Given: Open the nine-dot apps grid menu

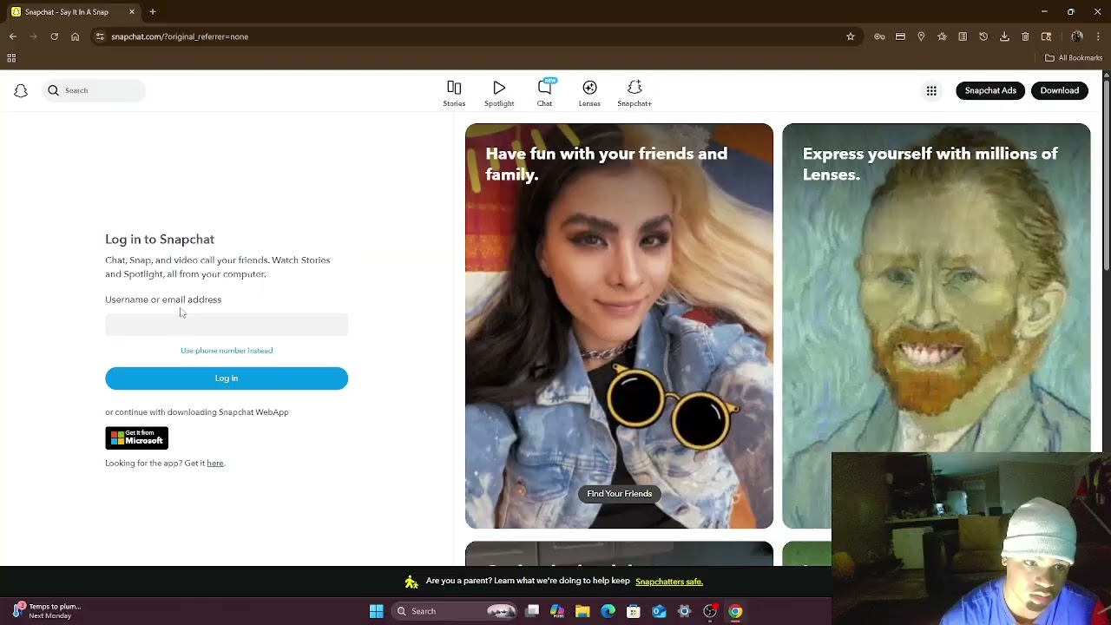Looking at the screenshot, I should 931,90.
